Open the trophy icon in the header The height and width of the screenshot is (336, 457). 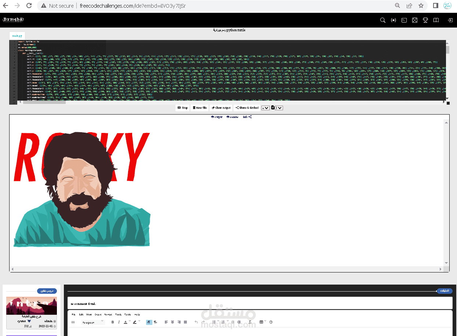pos(425,20)
